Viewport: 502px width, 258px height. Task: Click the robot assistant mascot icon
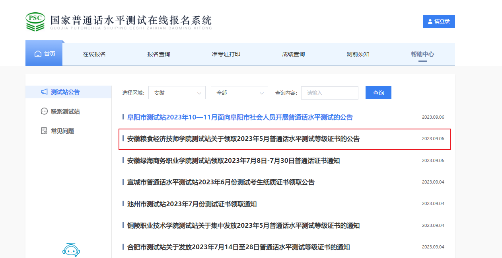tap(72, 249)
